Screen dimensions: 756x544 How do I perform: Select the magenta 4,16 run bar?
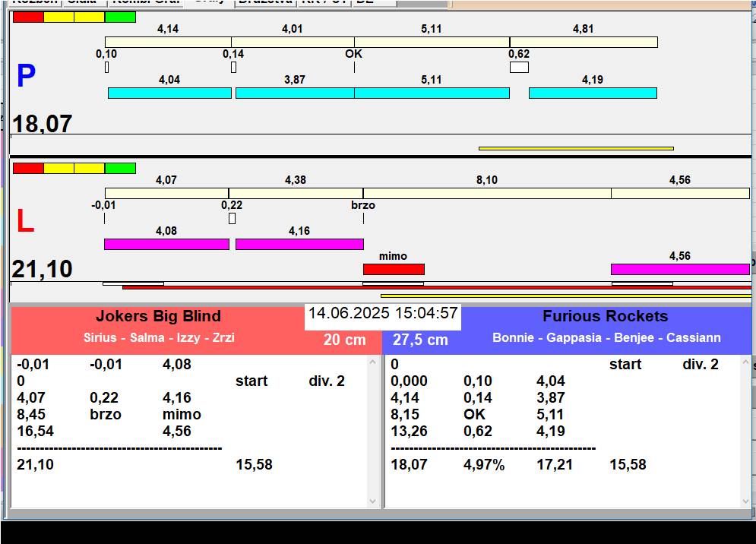[299, 244]
